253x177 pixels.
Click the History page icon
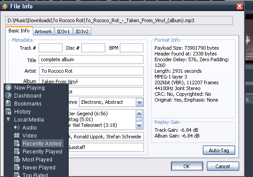pos(8,111)
